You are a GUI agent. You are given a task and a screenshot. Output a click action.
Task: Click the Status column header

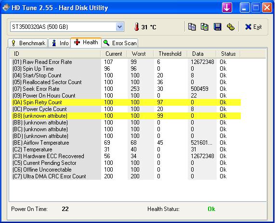tap(228, 54)
